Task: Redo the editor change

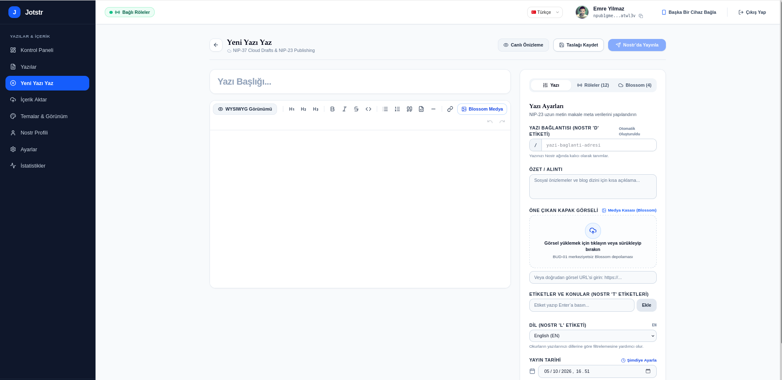Action: 502,121
